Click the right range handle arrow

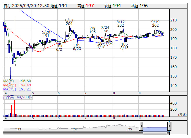point(169,126)
